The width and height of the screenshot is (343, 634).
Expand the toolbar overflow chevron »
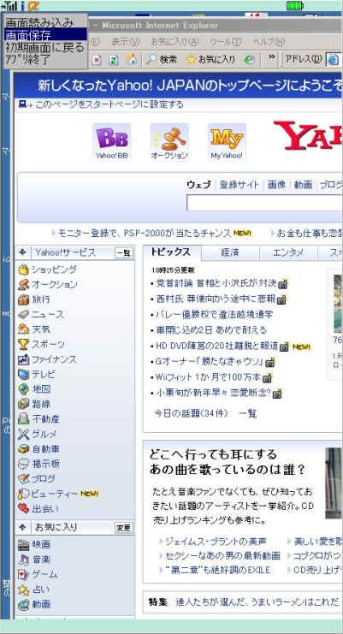[272, 57]
